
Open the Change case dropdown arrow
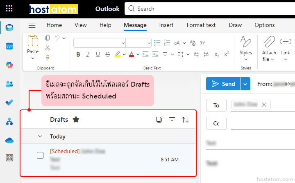click(x=184, y=43)
